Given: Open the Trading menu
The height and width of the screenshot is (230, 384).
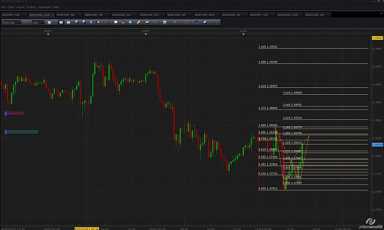Looking at the screenshot, I should tap(31, 7).
